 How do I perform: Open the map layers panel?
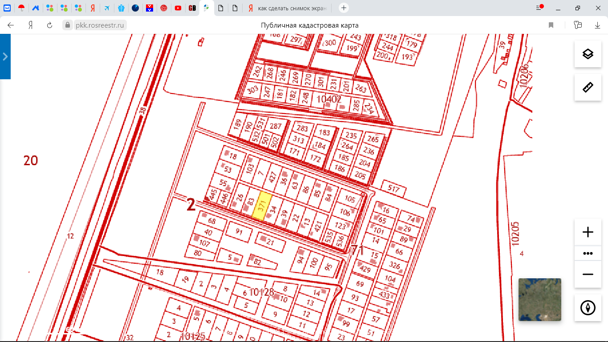pyautogui.click(x=588, y=54)
